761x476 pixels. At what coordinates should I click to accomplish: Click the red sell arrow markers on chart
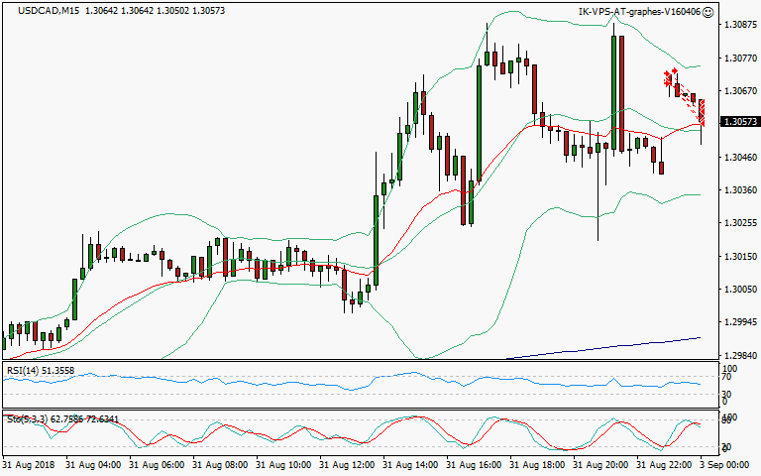[670, 76]
